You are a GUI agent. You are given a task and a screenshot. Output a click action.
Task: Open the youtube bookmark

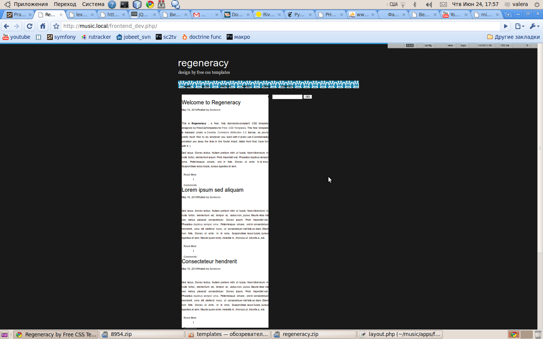[x=16, y=37]
